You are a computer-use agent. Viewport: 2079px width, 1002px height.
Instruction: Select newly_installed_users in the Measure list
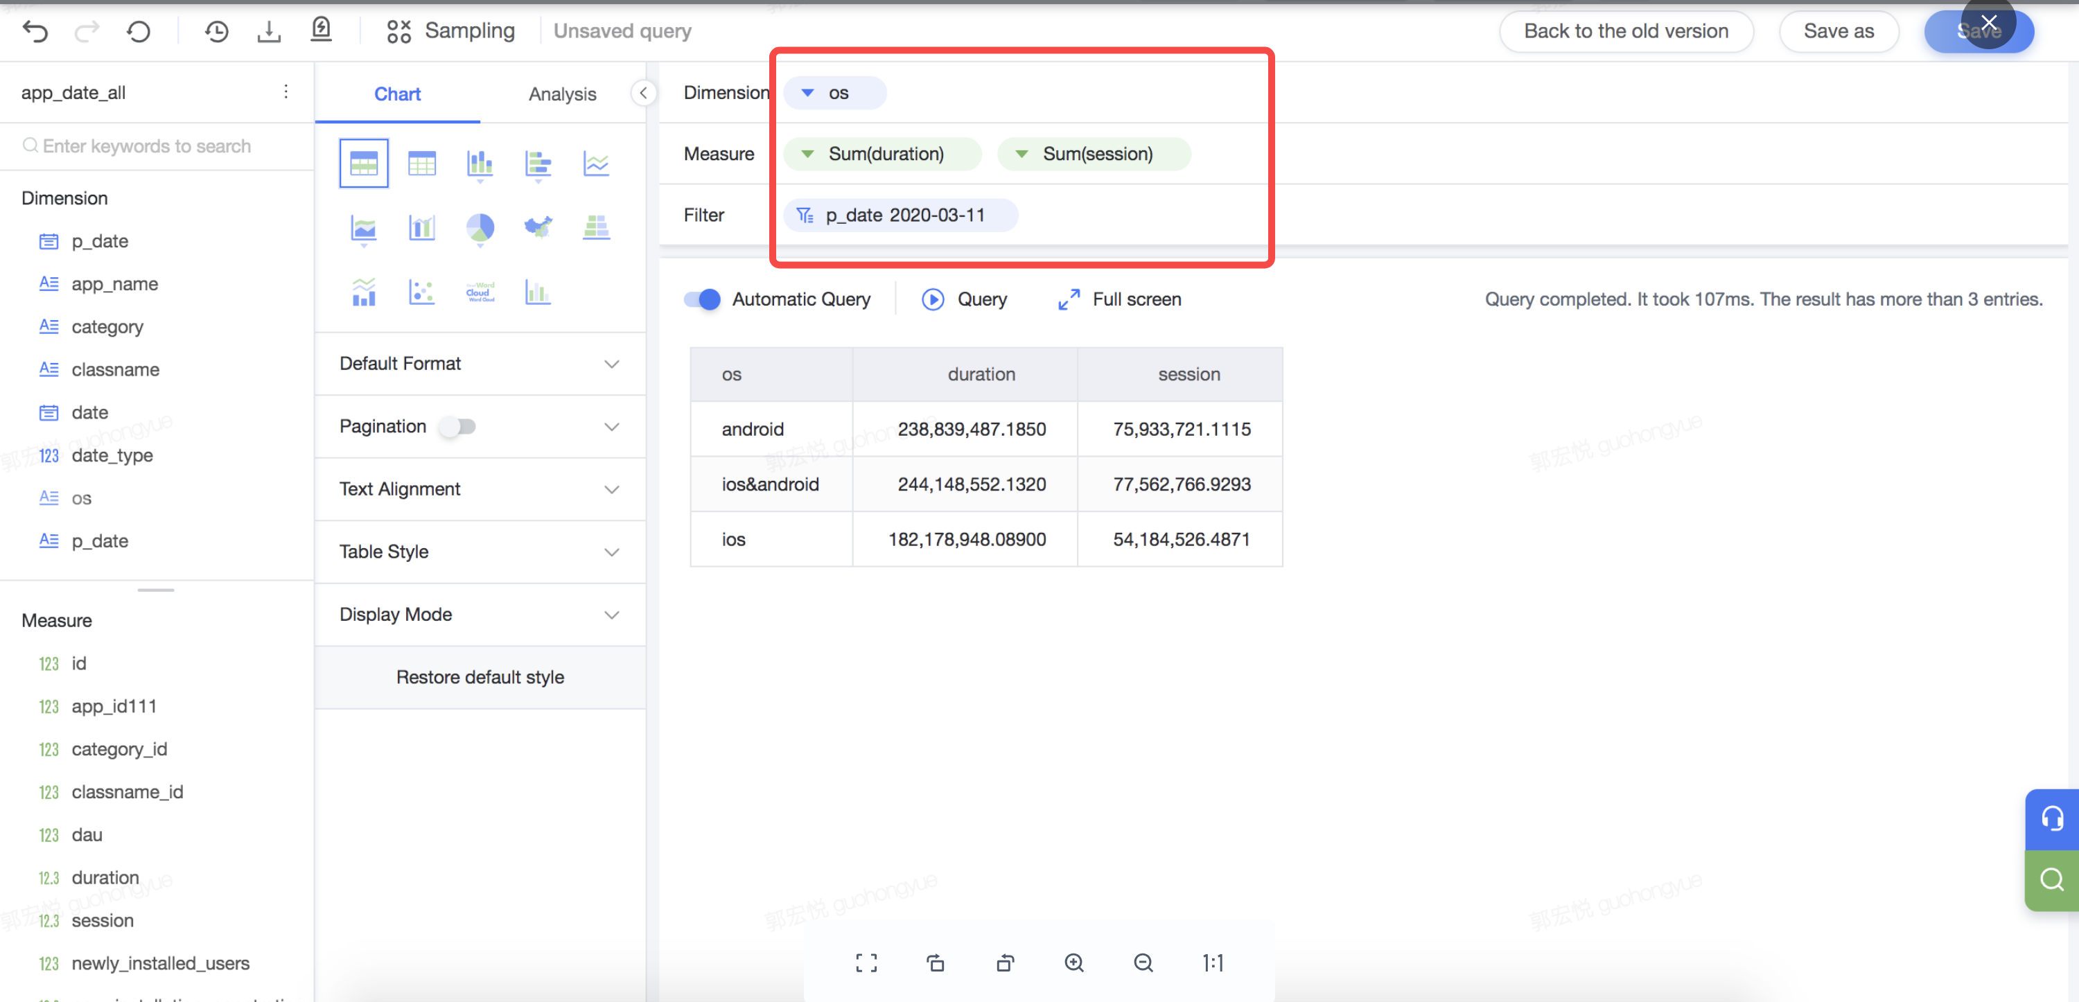(x=161, y=963)
